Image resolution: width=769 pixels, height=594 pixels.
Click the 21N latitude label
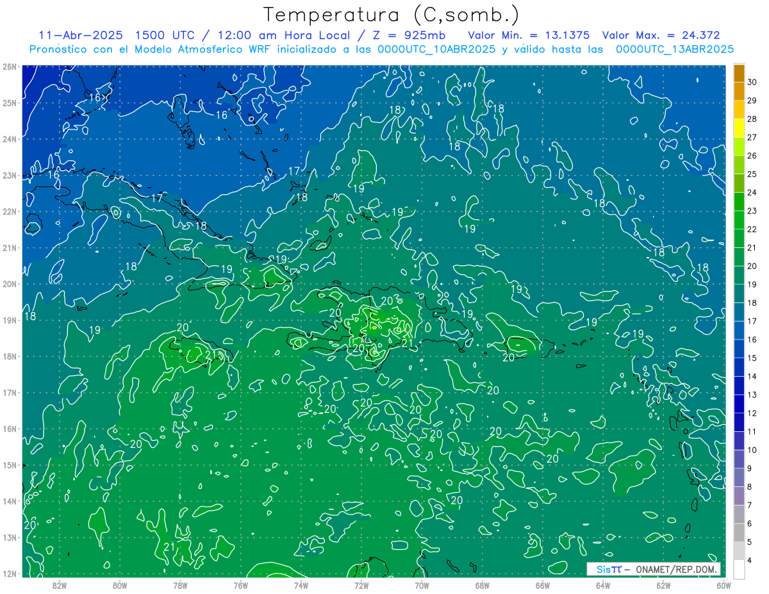9,247
